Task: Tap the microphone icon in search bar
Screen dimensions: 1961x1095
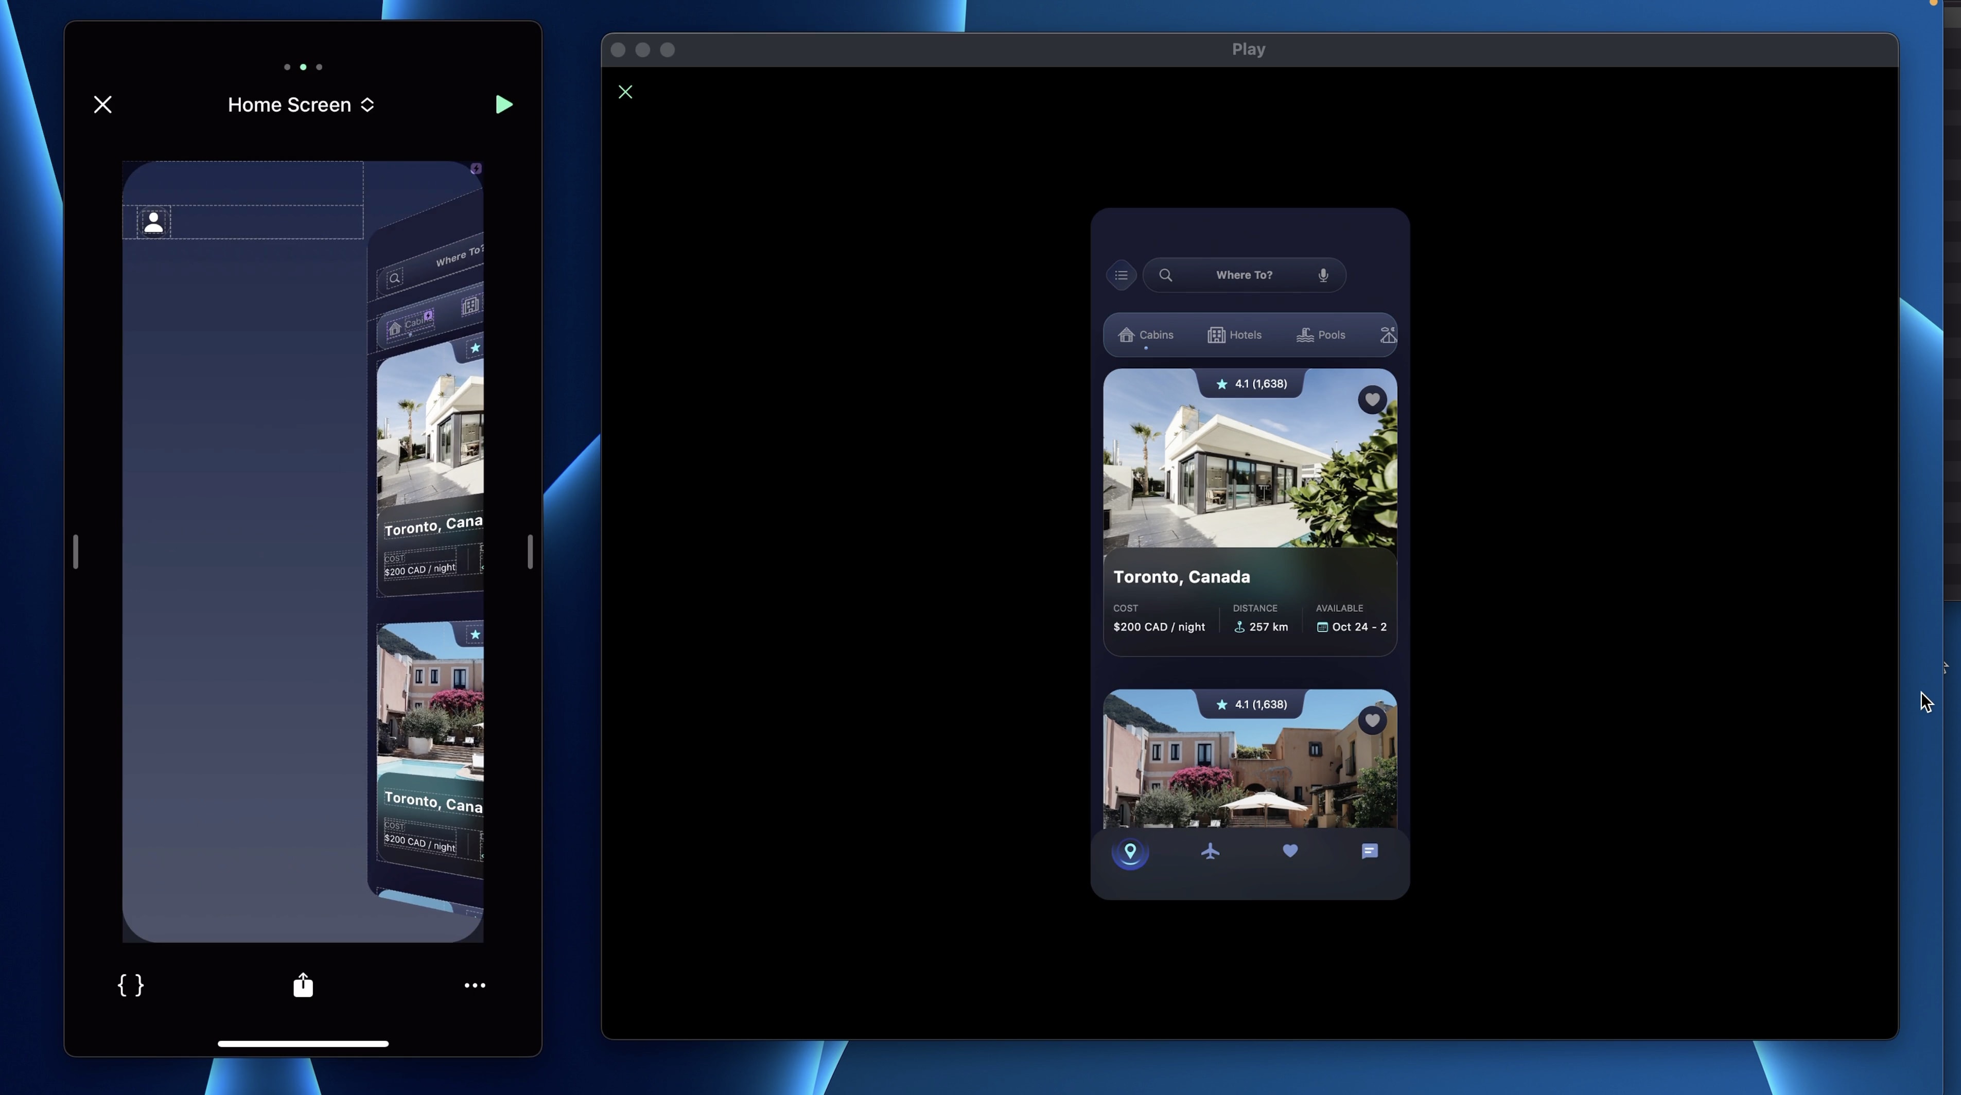Action: (1323, 275)
